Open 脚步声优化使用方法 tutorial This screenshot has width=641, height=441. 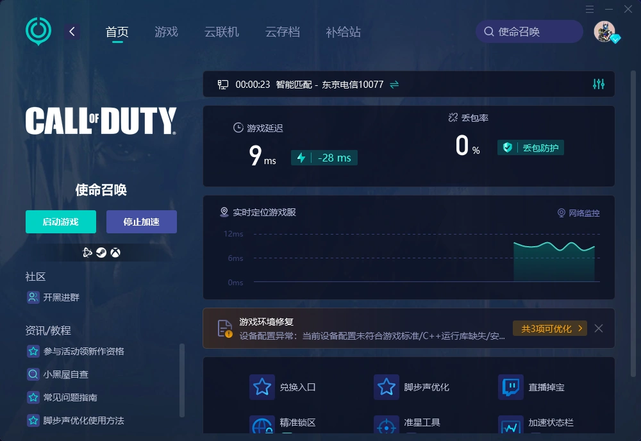point(75,420)
